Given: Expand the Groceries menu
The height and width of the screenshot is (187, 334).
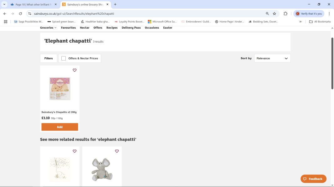Looking at the screenshot, I should pos(48,28).
